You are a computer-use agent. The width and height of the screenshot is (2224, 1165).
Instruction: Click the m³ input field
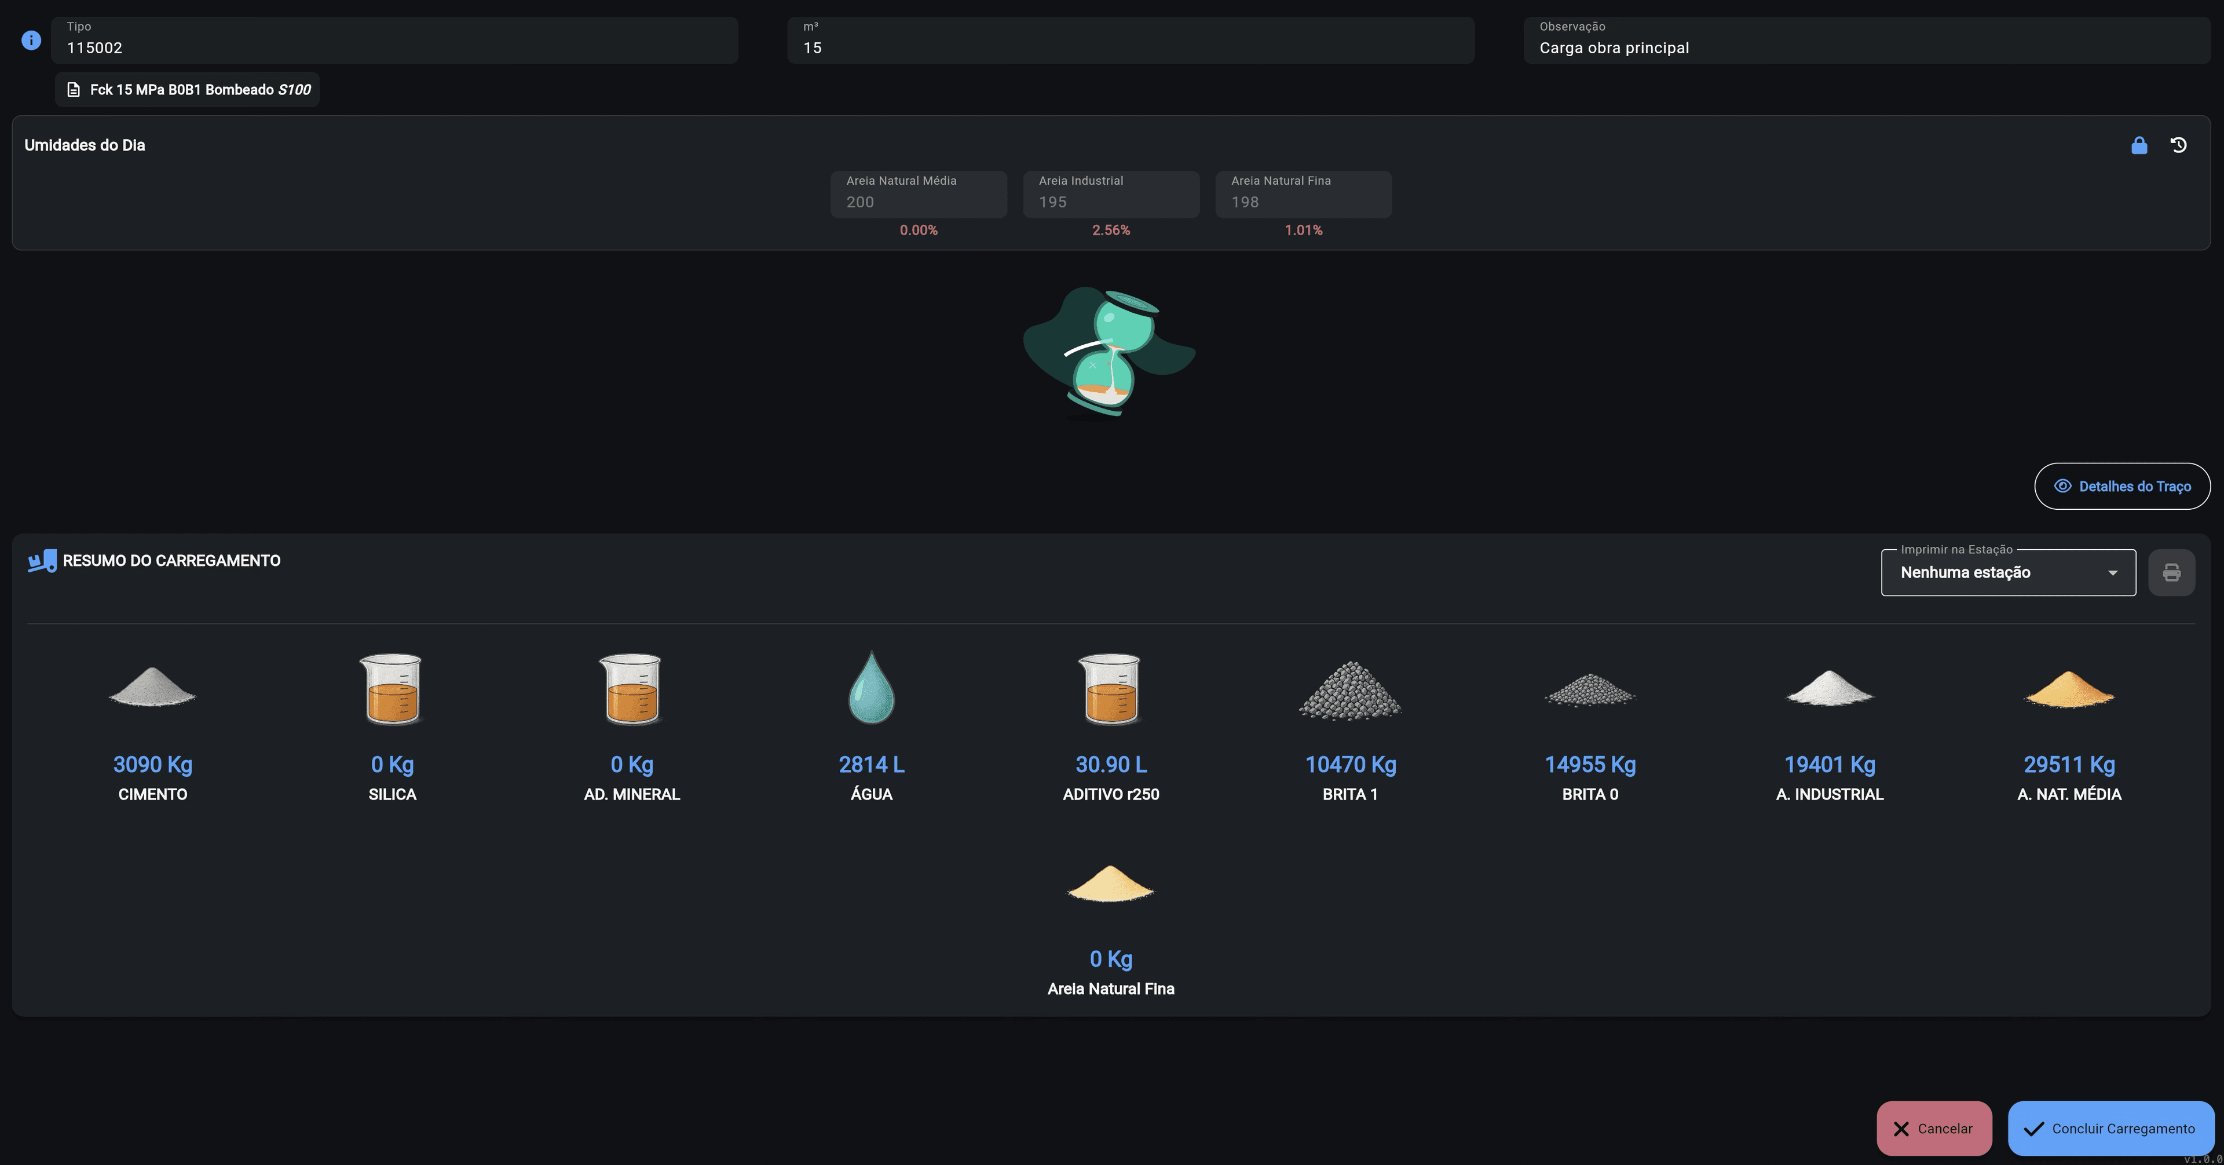pos(1131,40)
